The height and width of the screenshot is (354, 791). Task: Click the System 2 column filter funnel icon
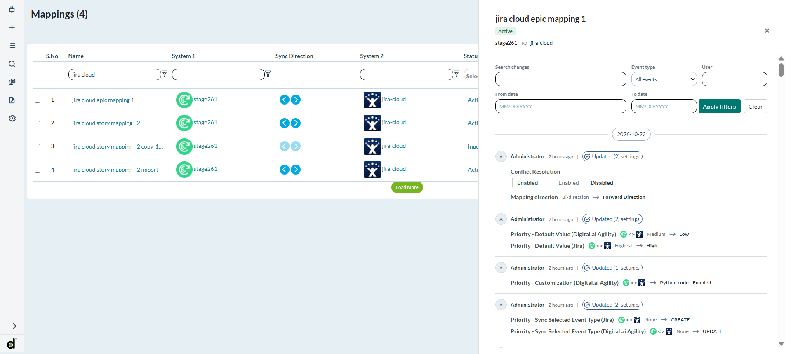(457, 74)
